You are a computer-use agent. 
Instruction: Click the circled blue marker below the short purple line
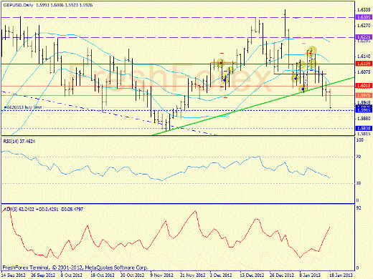(x=296, y=78)
